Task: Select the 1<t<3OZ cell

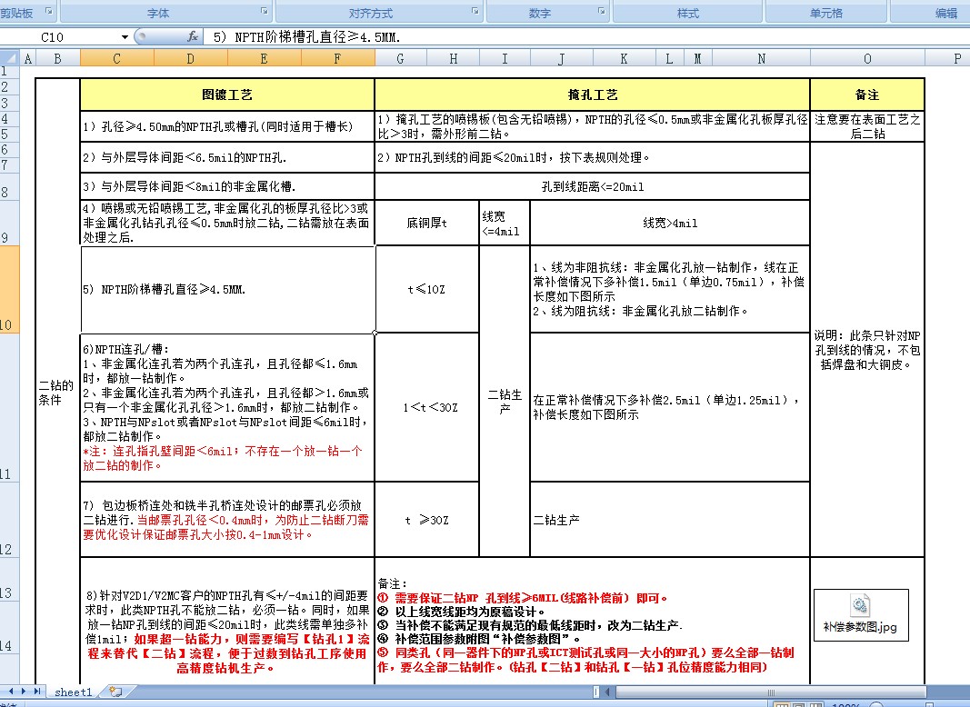Action: (x=427, y=408)
